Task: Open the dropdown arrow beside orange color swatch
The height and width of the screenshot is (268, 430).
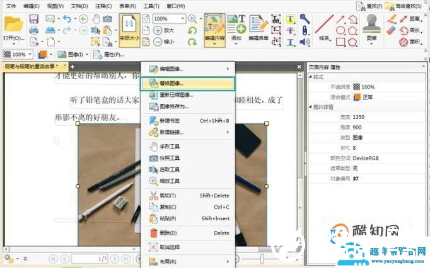Action: 51,55
